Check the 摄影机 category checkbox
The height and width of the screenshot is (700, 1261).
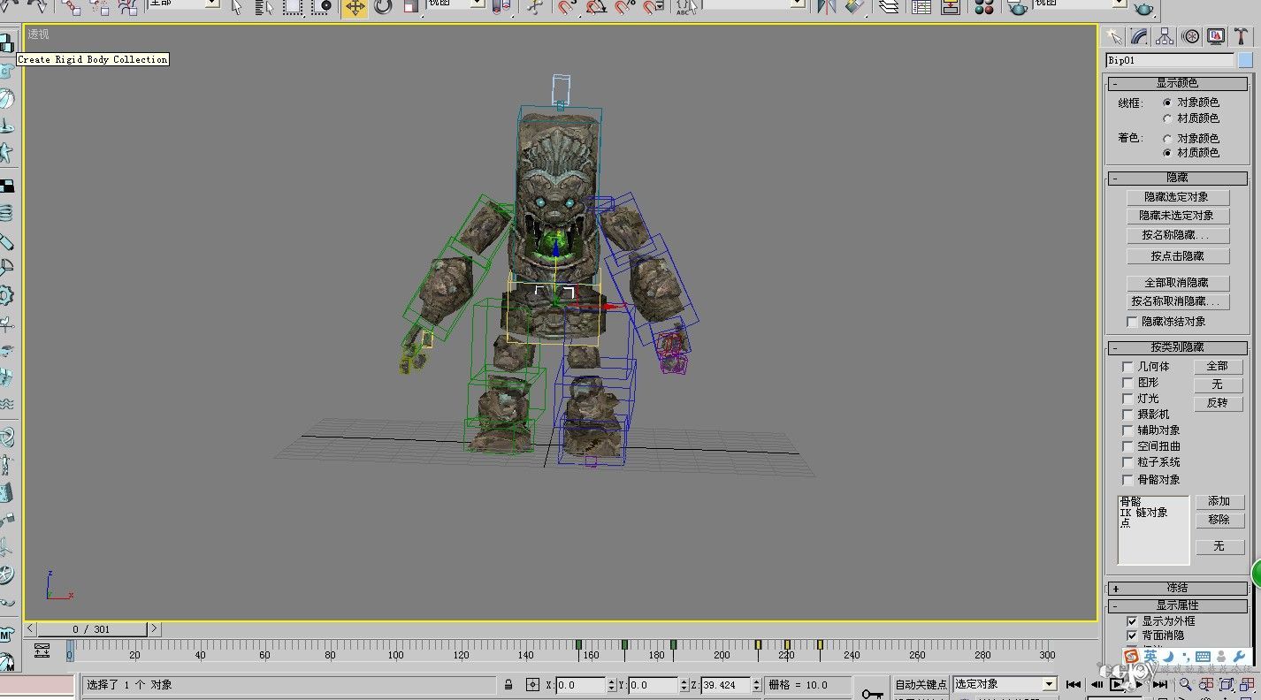[x=1127, y=415]
